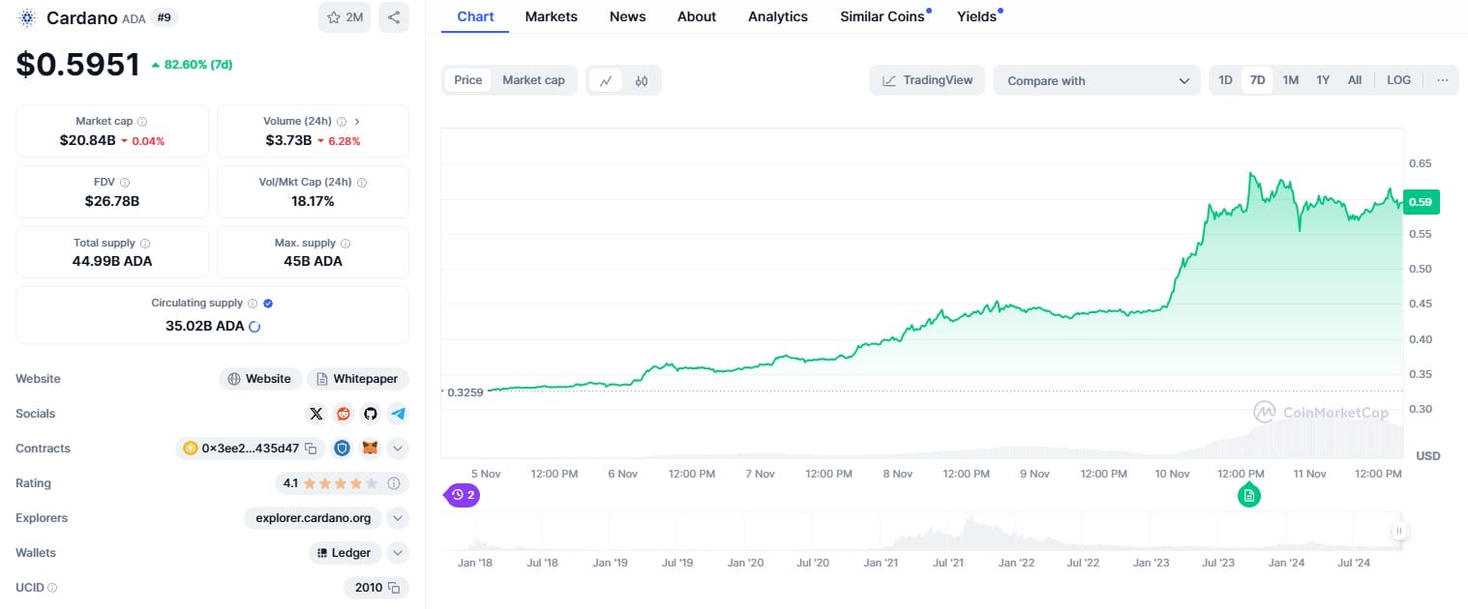Click the verified badge by Circulating supply
This screenshot has width=1468, height=609.
point(268,304)
